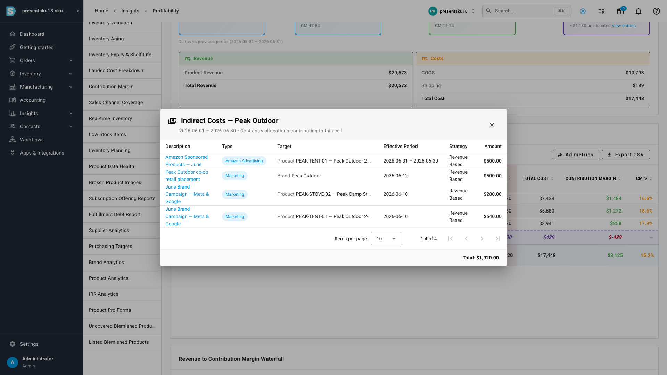Viewport: 667px width, 375px height.
Task: Open Supplier Analytics report
Action: tap(122, 230)
